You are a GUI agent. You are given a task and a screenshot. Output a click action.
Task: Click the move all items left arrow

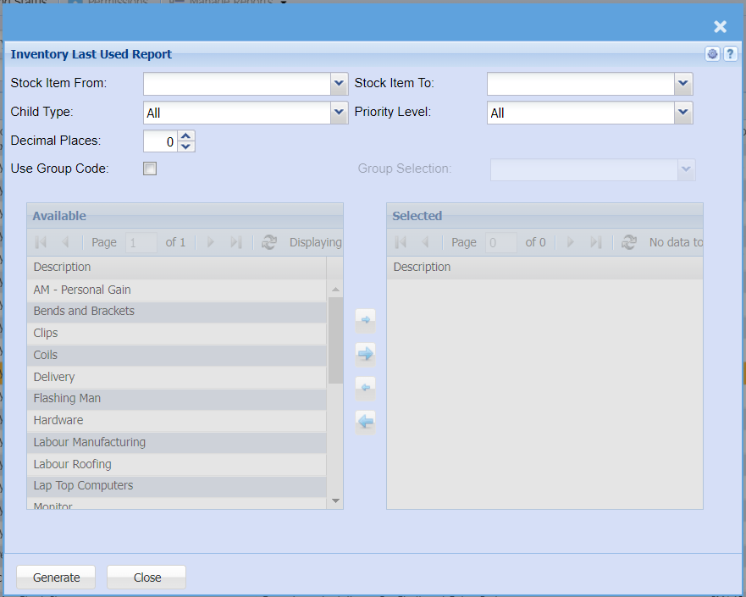click(x=365, y=422)
